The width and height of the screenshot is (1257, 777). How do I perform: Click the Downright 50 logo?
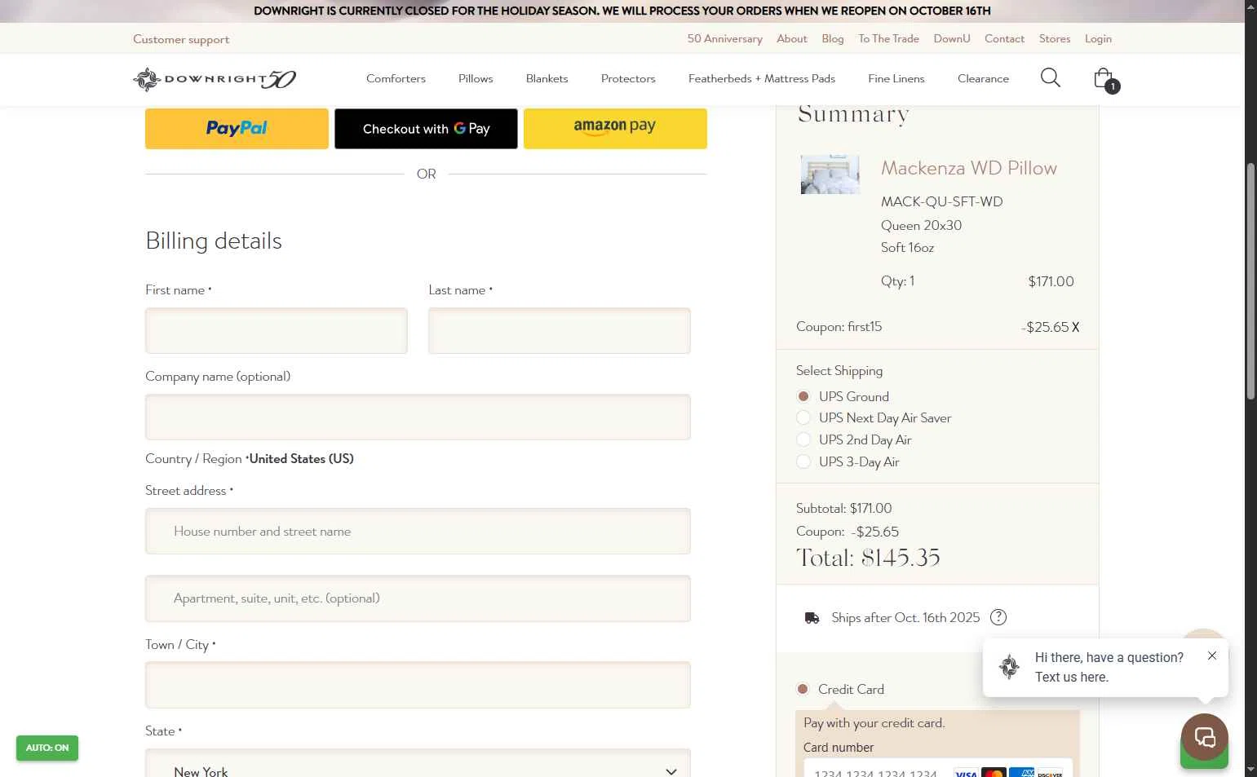click(215, 79)
